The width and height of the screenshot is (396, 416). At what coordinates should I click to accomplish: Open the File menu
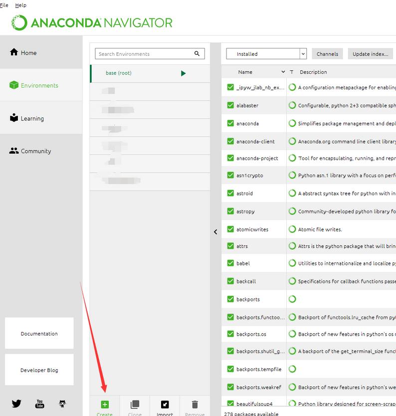4,5
